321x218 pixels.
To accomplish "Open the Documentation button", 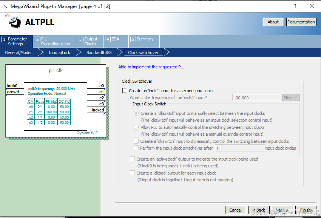I will pos(301,22).
